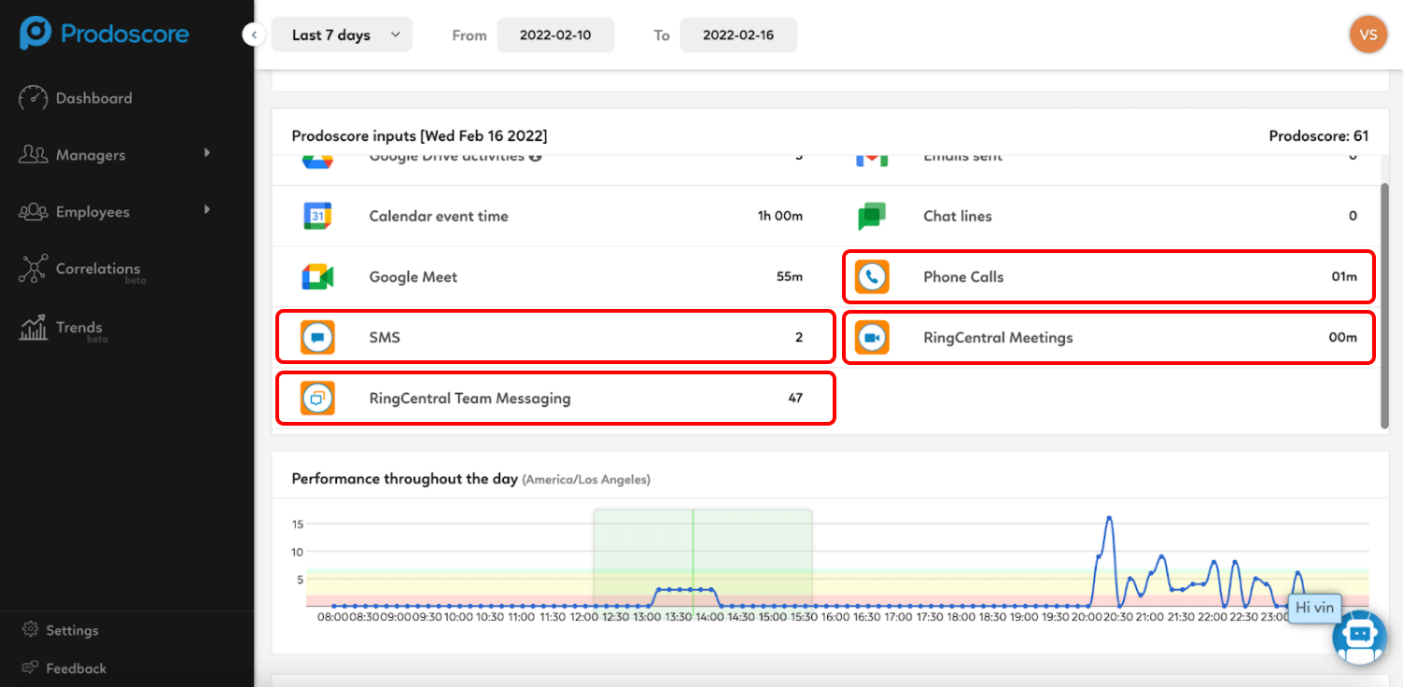1403x687 pixels.
Task: Click the SMS row label
Action: pyautogui.click(x=385, y=337)
